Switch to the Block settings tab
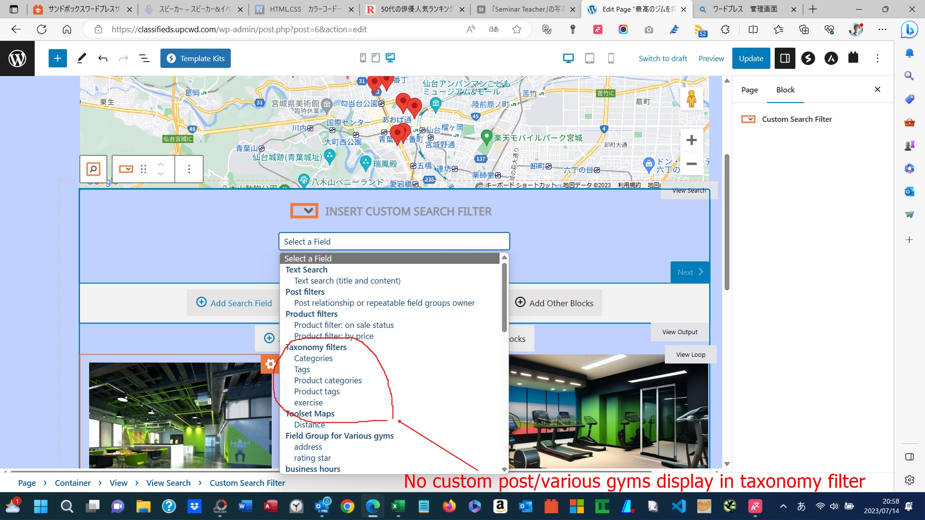Viewport: 925px width, 520px height. click(785, 90)
